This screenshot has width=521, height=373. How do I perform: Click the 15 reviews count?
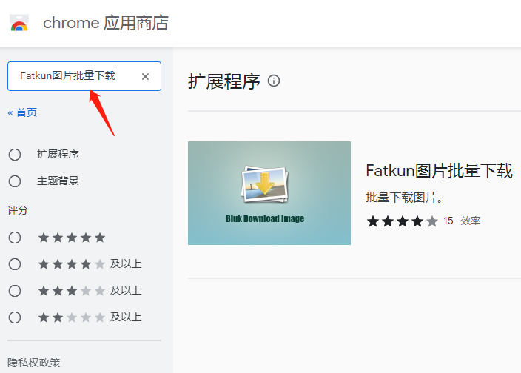point(448,221)
